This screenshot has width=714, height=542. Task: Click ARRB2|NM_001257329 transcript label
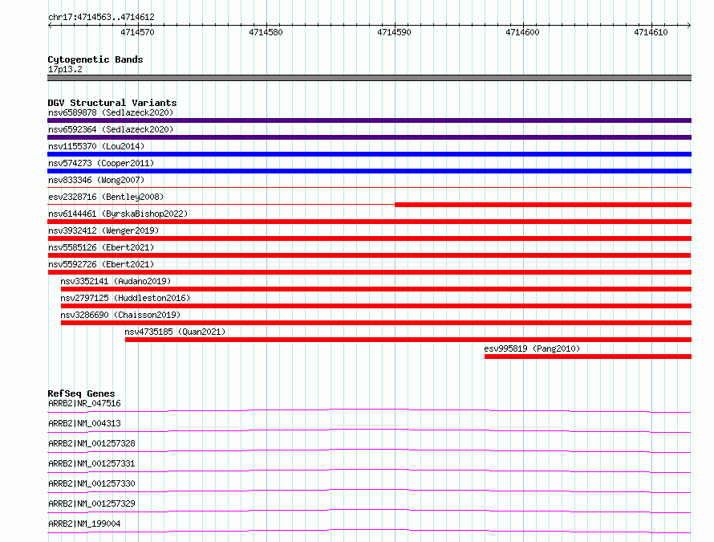click(91, 503)
